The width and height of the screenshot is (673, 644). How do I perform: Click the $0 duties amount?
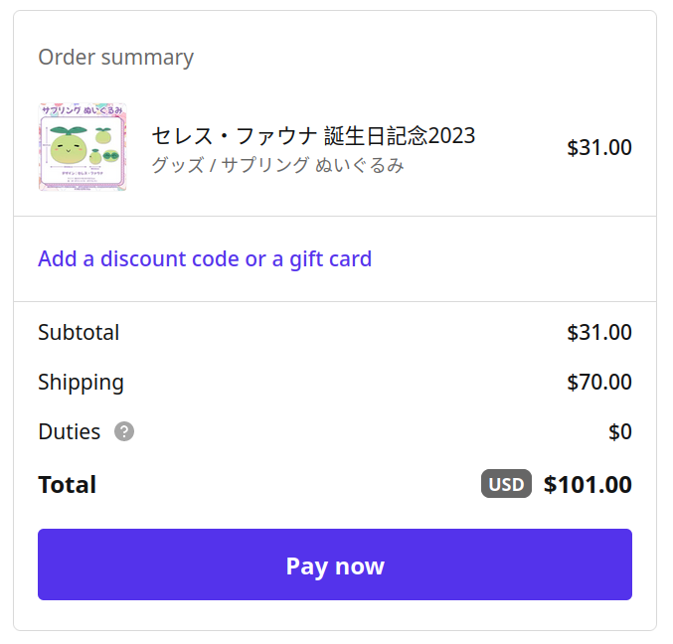(x=619, y=432)
